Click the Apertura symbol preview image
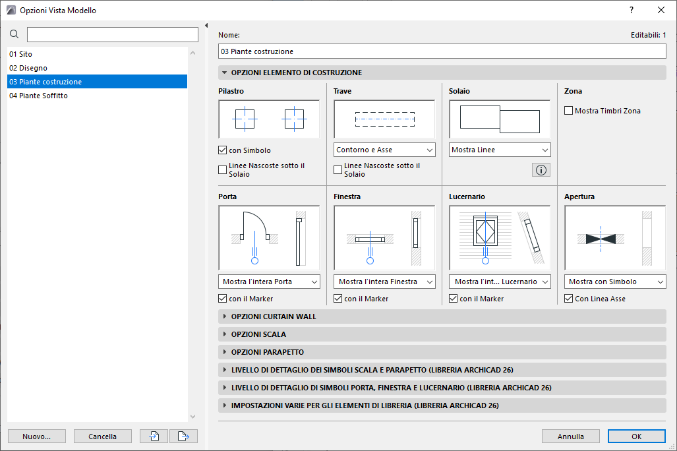 614,237
